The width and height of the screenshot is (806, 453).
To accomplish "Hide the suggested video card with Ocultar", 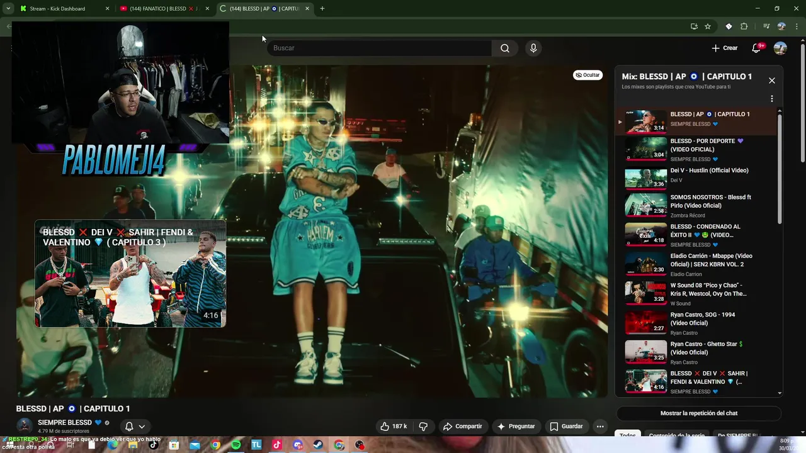I will (587, 75).
